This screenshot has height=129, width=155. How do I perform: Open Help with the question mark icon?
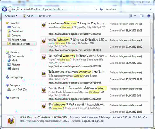click(x=149, y=16)
